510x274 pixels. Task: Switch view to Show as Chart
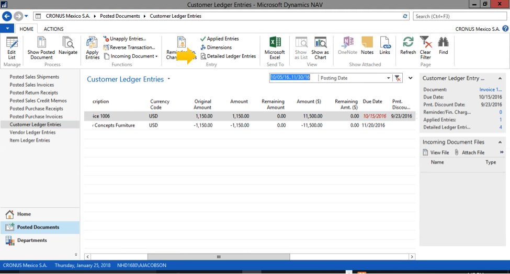320,48
